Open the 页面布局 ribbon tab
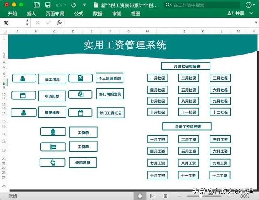This screenshot has height=200, width=259. pos(55,13)
